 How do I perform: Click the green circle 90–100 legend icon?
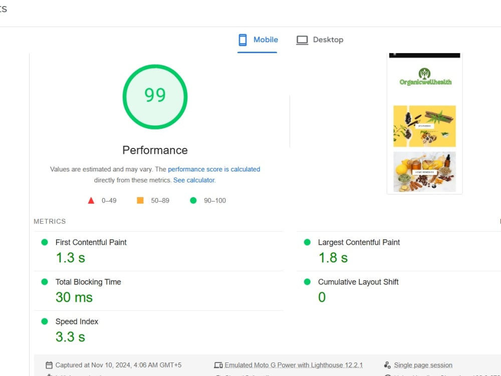(193, 201)
